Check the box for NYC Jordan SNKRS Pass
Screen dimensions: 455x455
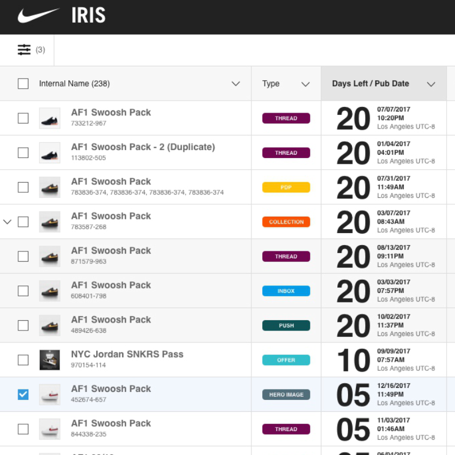[23, 360]
